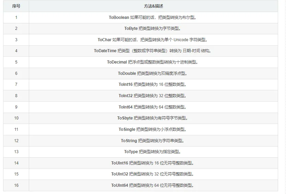Click row number 2 cell
Image resolution: width=286 pixels, height=194 pixels.
[16, 29]
